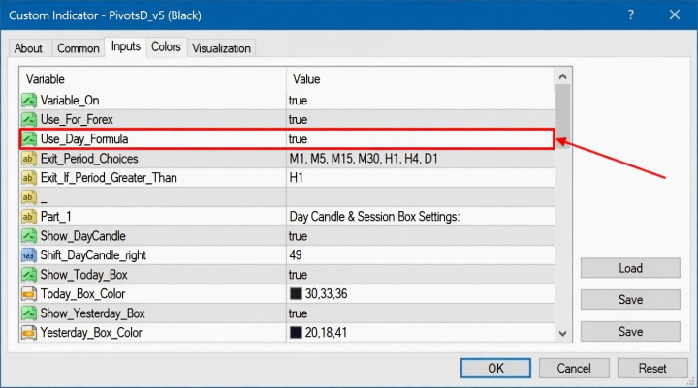Select the Show_DayCandle variable name
The width and height of the screenshot is (698, 388).
coord(82,236)
